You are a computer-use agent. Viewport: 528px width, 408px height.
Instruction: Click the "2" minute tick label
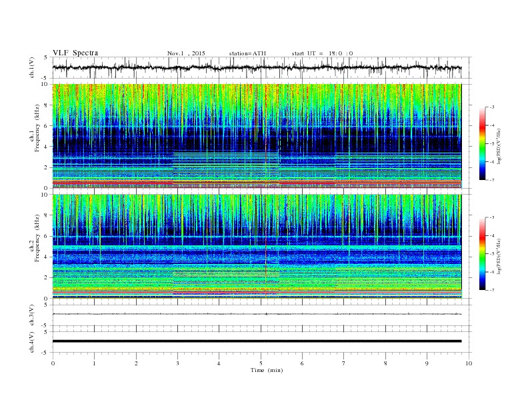pyautogui.click(x=136, y=363)
